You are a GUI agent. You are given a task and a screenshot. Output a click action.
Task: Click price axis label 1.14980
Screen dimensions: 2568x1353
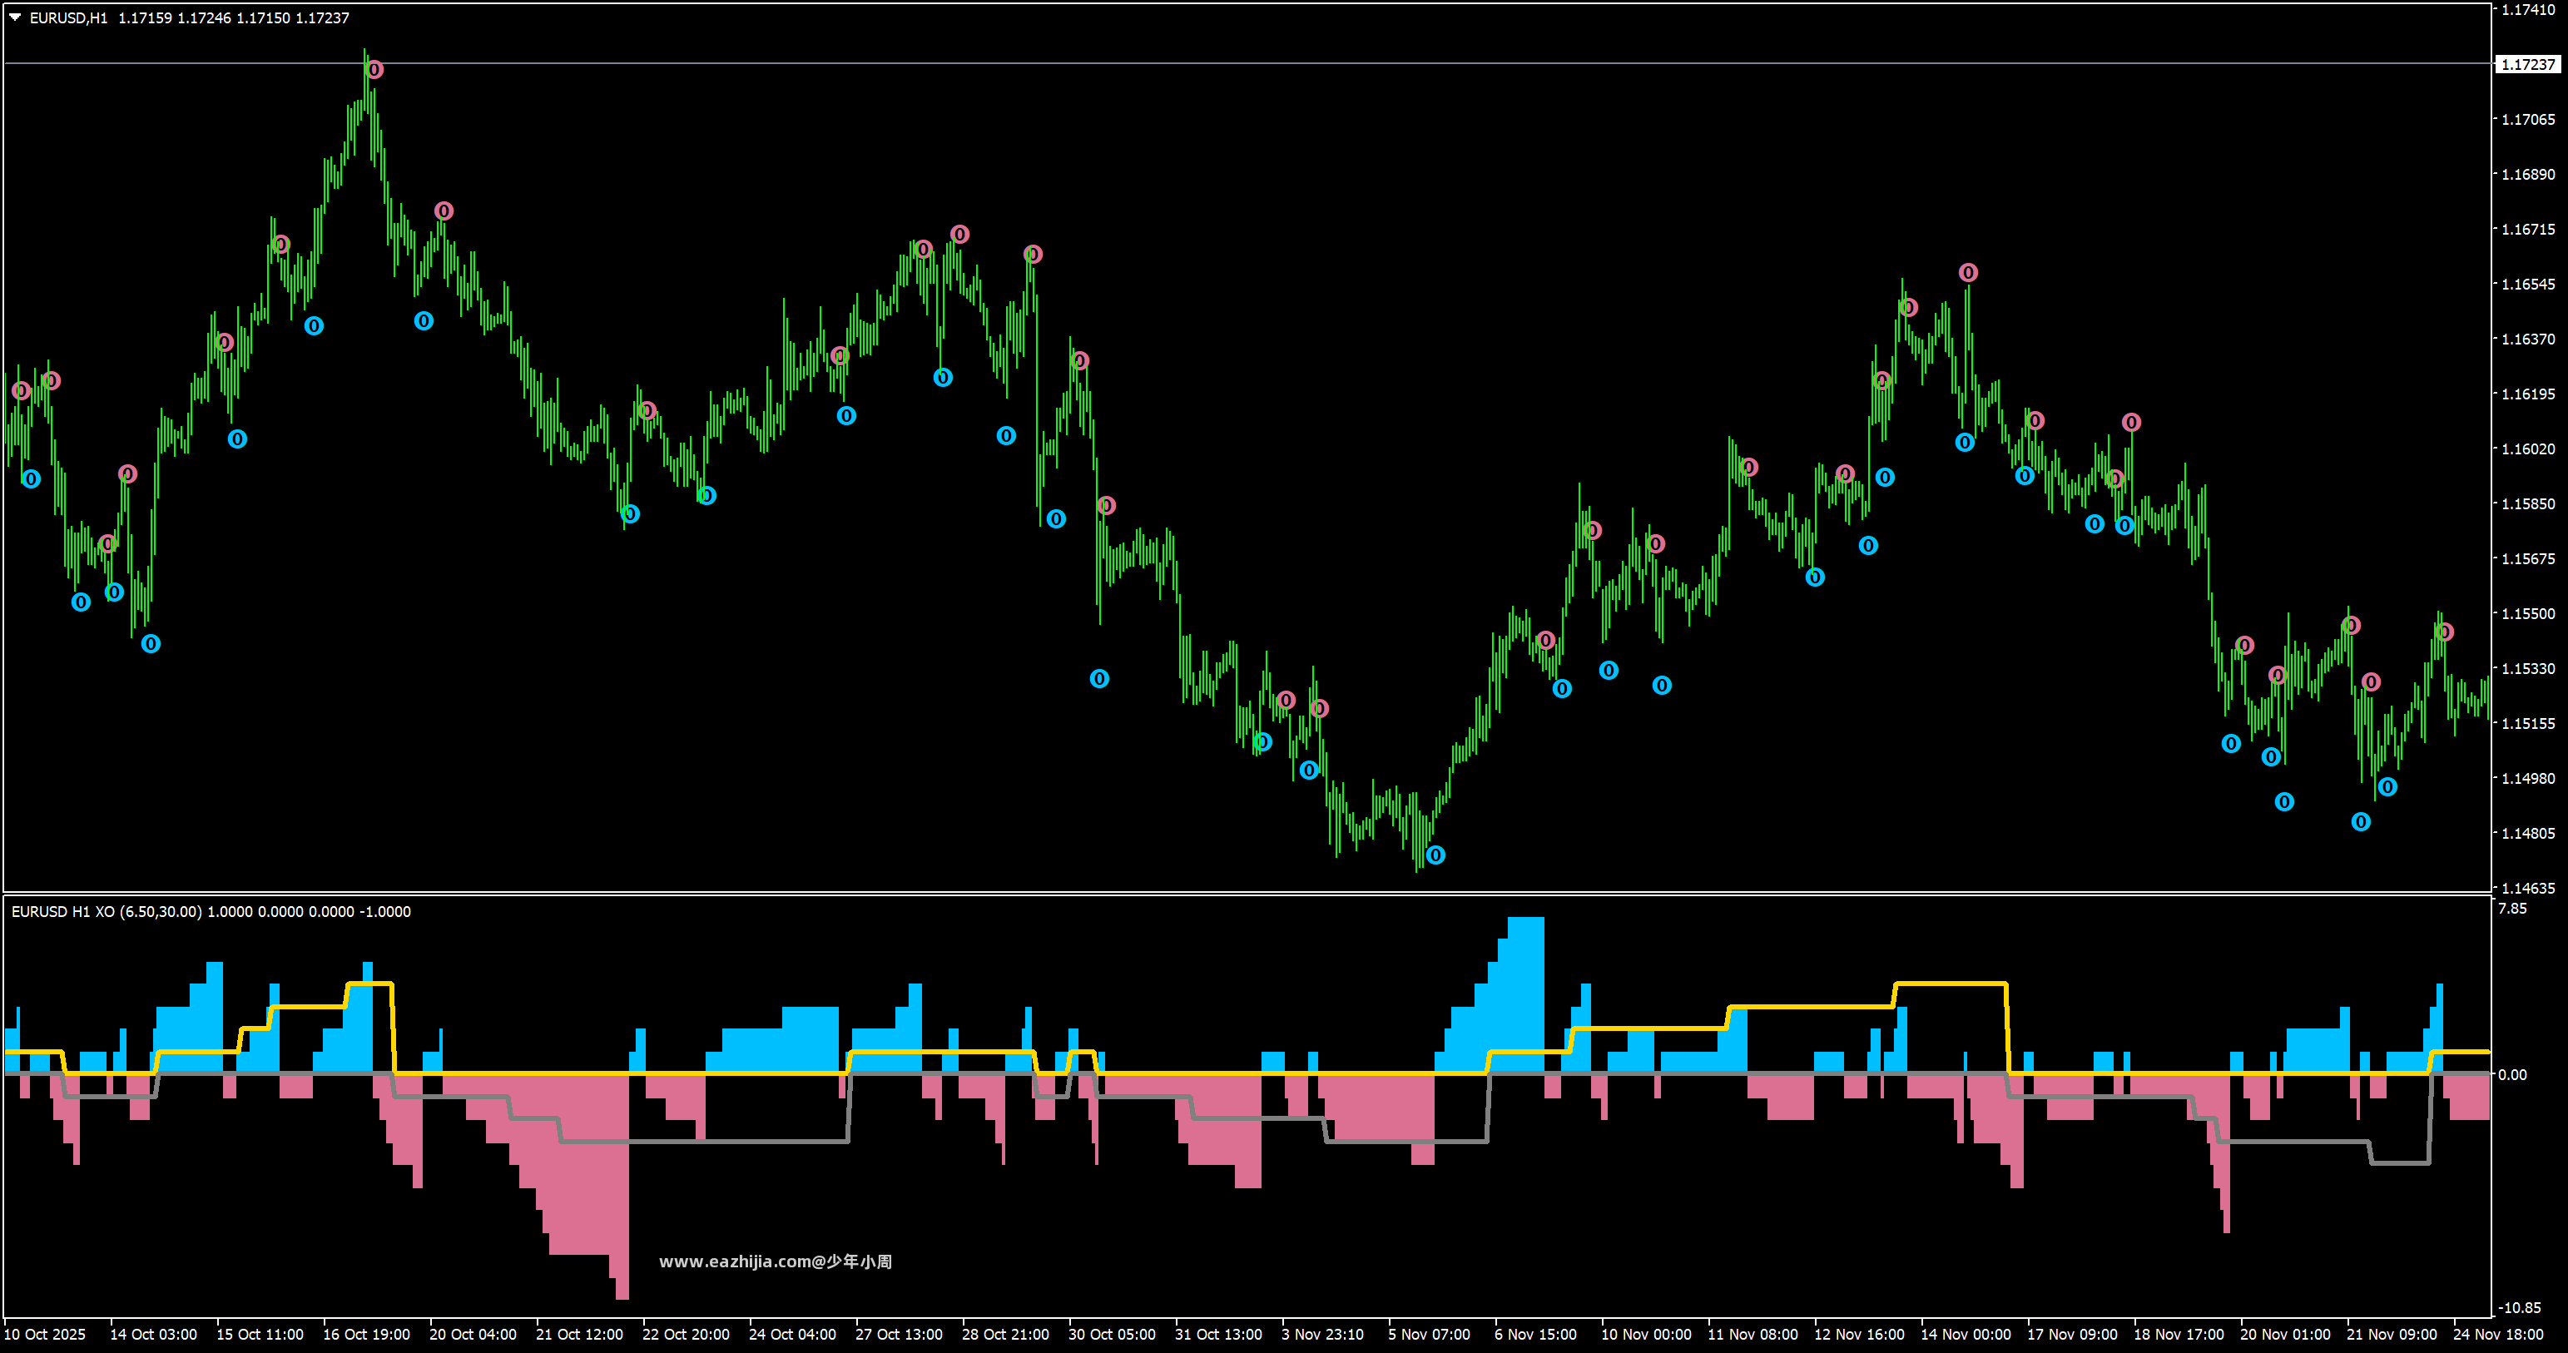coord(2528,778)
